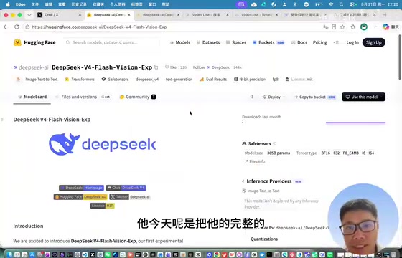The image size is (402, 258).
Task: Follow the DeepSeek organization
Action: (x=199, y=67)
